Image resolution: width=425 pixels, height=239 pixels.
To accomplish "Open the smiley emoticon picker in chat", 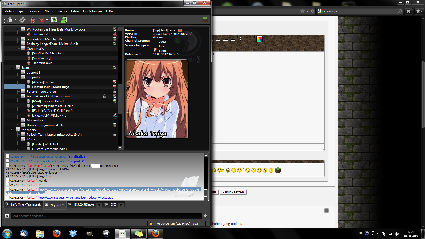I will pyautogui.click(x=205, y=216).
